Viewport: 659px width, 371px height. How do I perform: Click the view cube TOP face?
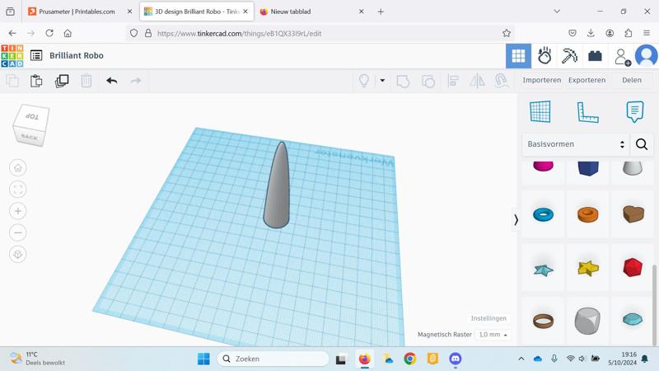pos(32,116)
